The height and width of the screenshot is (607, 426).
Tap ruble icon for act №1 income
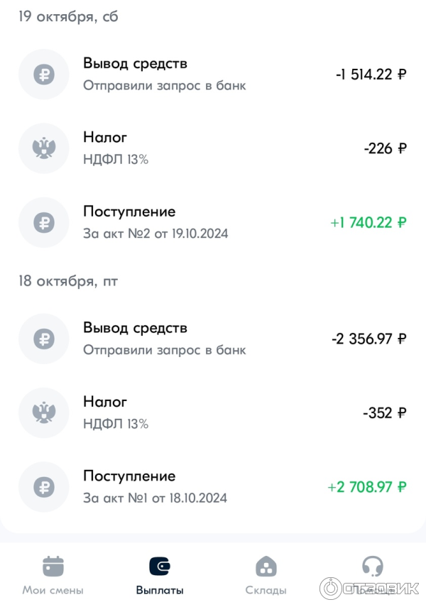[44, 487]
